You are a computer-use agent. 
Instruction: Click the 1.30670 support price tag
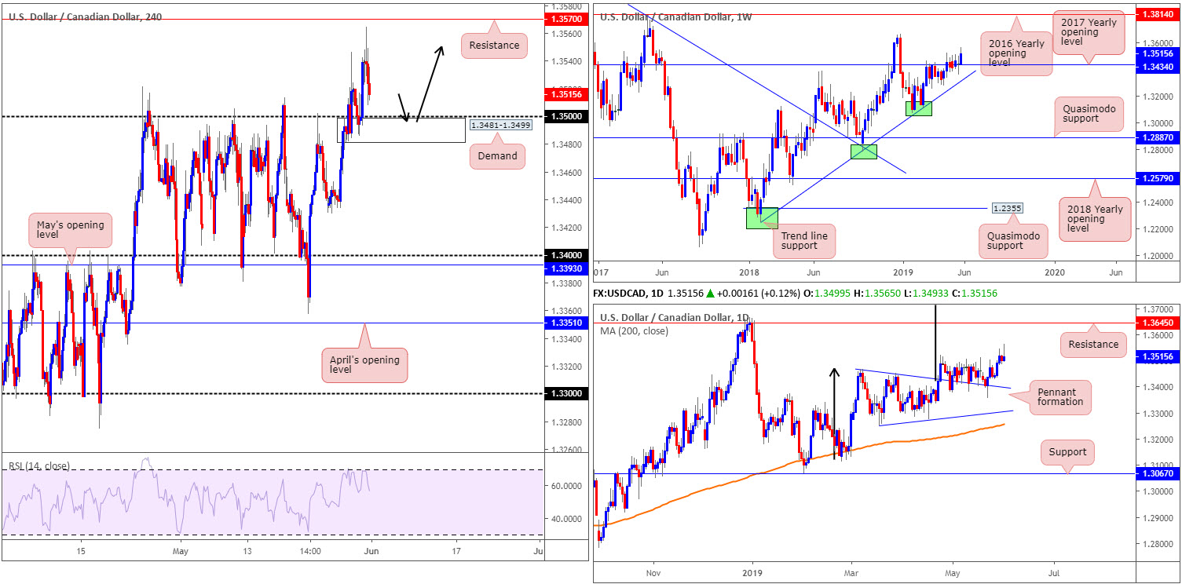[x=1157, y=473]
